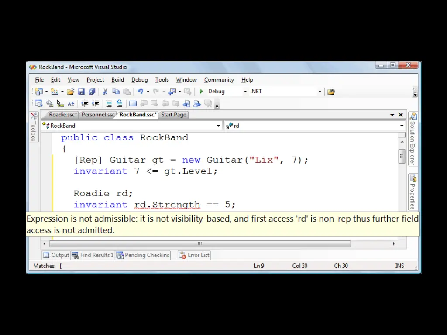Open the Undo history dropdown arrow
Viewport: 447px width, 335px height.
coord(148,92)
